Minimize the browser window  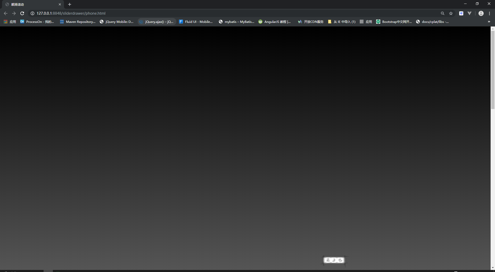click(x=465, y=4)
